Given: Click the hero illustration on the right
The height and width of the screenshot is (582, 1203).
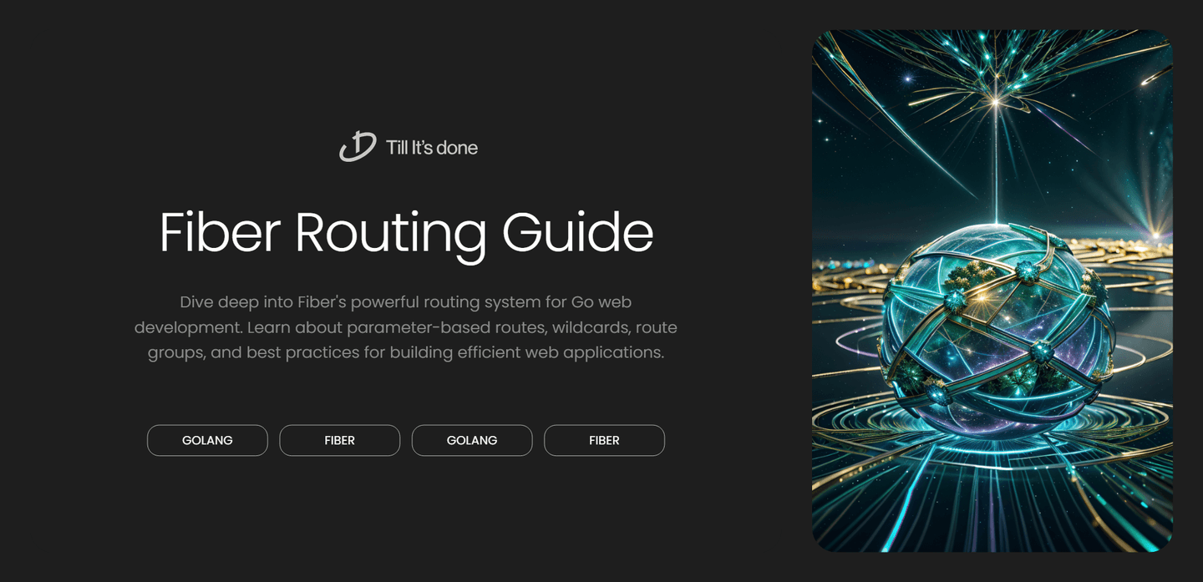Looking at the screenshot, I should click(991, 291).
